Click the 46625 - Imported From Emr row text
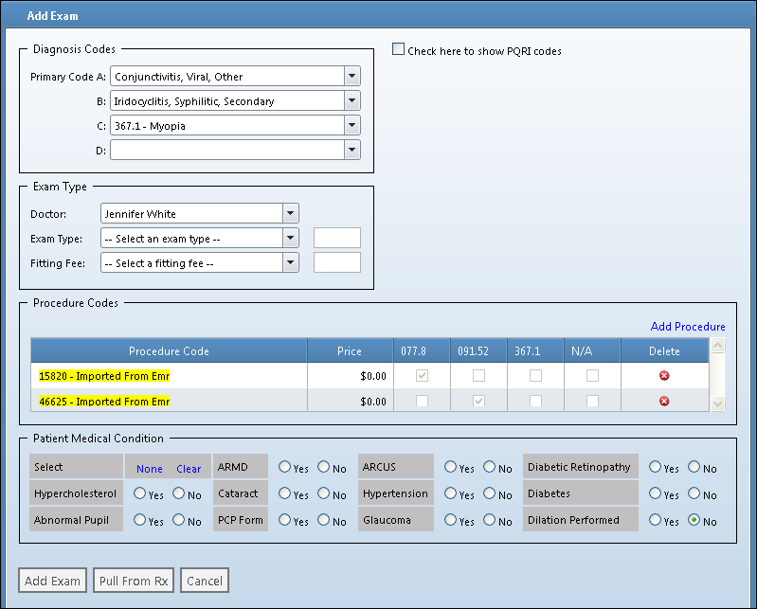 tap(104, 402)
